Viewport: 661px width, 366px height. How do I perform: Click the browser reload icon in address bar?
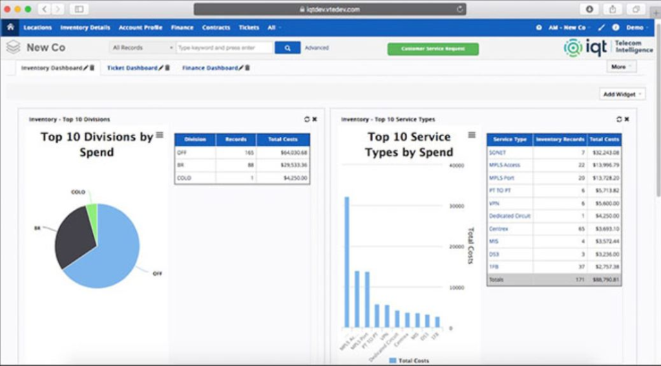(459, 9)
